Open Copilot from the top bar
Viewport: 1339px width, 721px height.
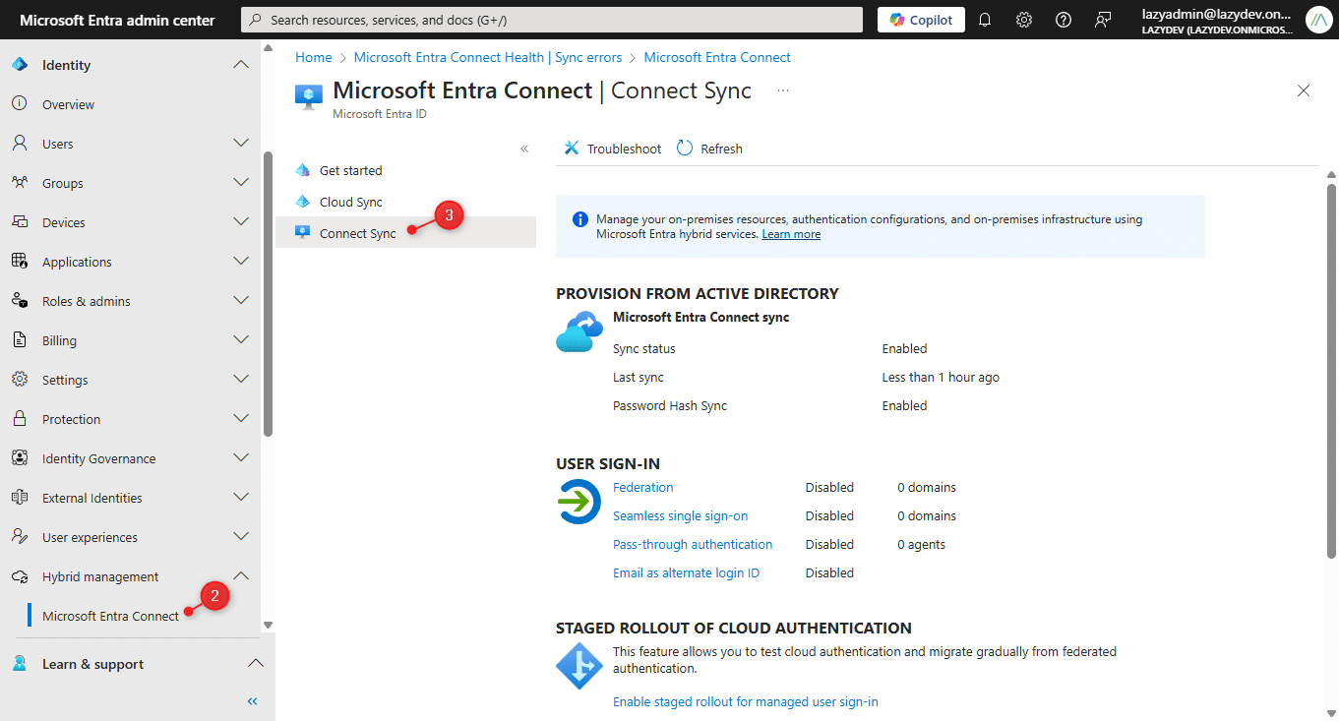pos(919,19)
